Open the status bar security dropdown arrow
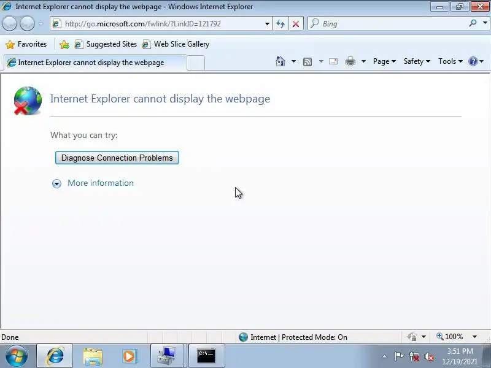Screen dimensions: 491x368 (x=423, y=337)
